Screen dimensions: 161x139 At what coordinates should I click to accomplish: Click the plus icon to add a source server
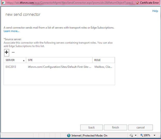point(6,52)
